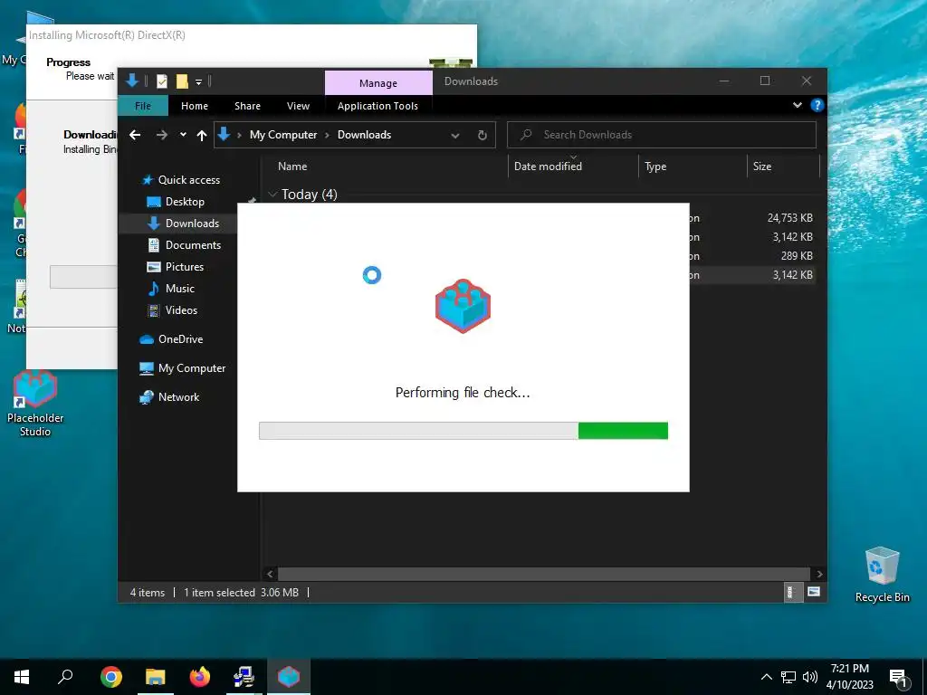
Task: Refresh the Downloads folder
Action: point(483,136)
